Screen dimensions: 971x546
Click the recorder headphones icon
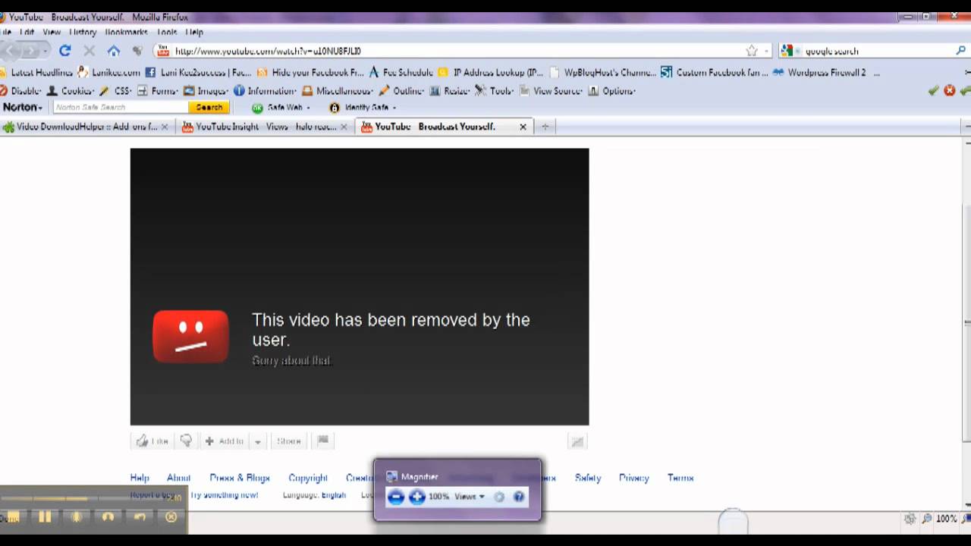[x=108, y=517]
